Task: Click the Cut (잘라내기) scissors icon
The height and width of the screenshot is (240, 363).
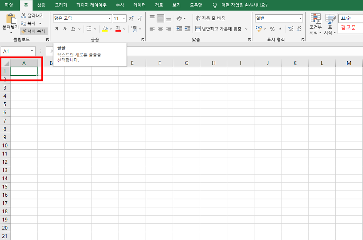Action: tap(23, 15)
